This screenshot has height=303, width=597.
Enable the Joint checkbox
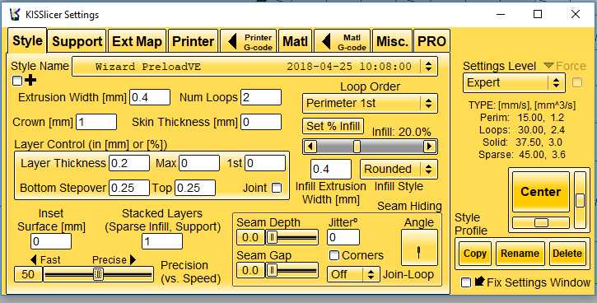coord(277,188)
